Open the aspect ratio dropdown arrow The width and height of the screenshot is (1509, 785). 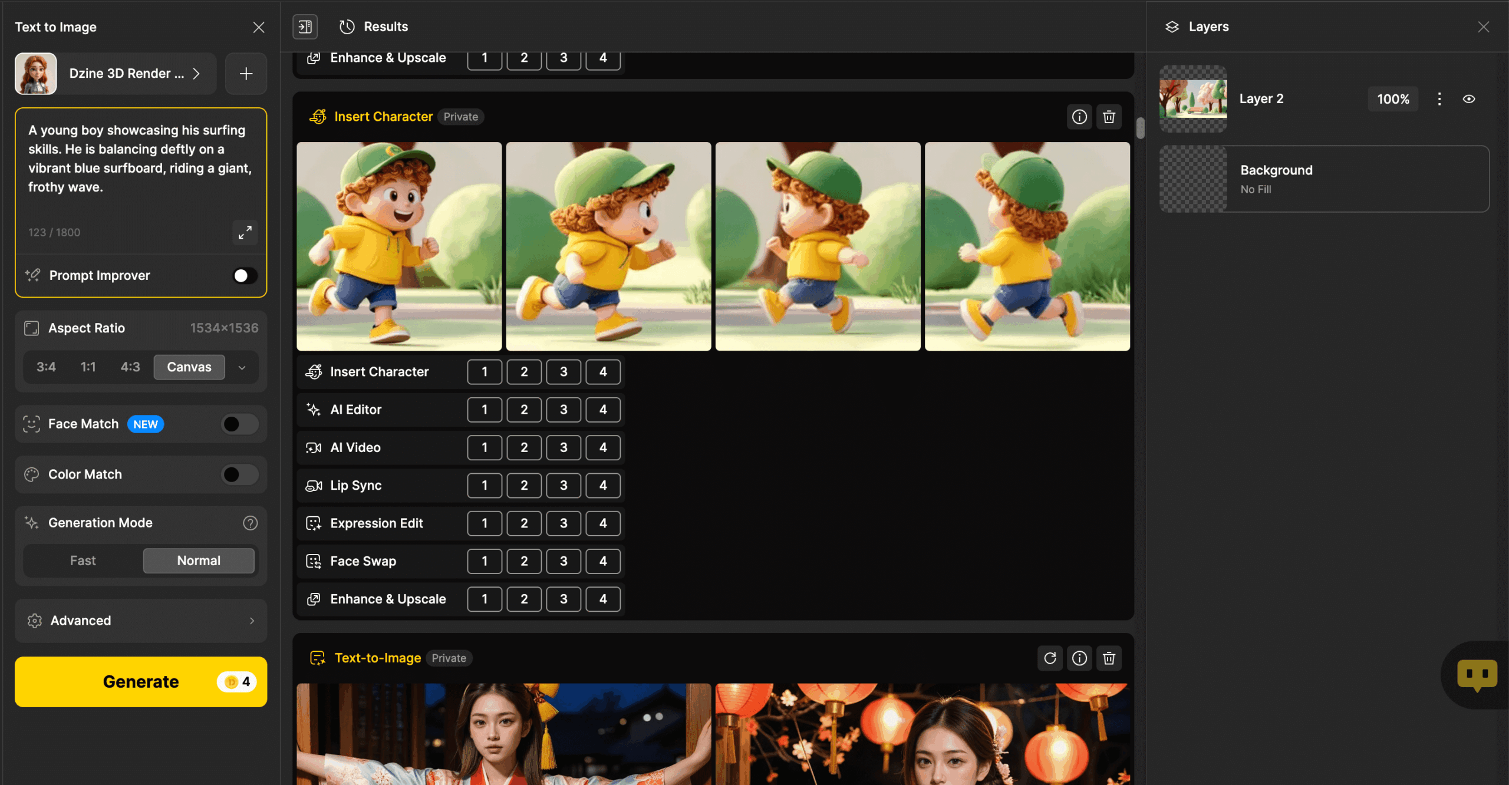pyautogui.click(x=242, y=367)
